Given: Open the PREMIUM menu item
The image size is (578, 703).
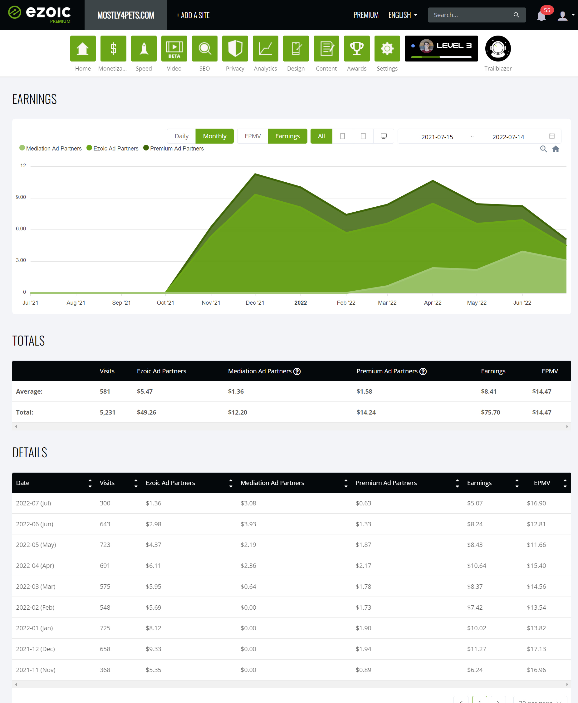Looking at the screenshot, I should (366, 15).
